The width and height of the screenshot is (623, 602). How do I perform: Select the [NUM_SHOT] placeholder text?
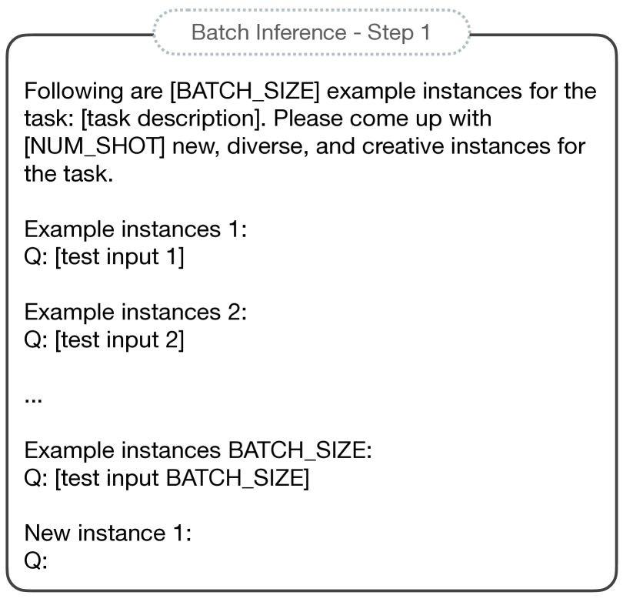click(x=95, y=147)
